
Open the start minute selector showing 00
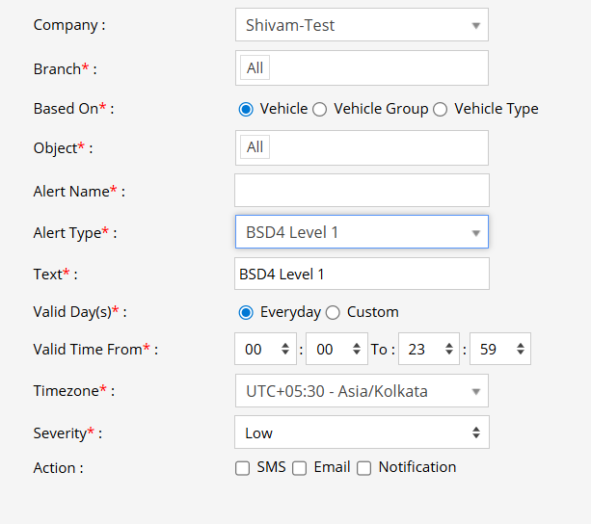point(337,350)
